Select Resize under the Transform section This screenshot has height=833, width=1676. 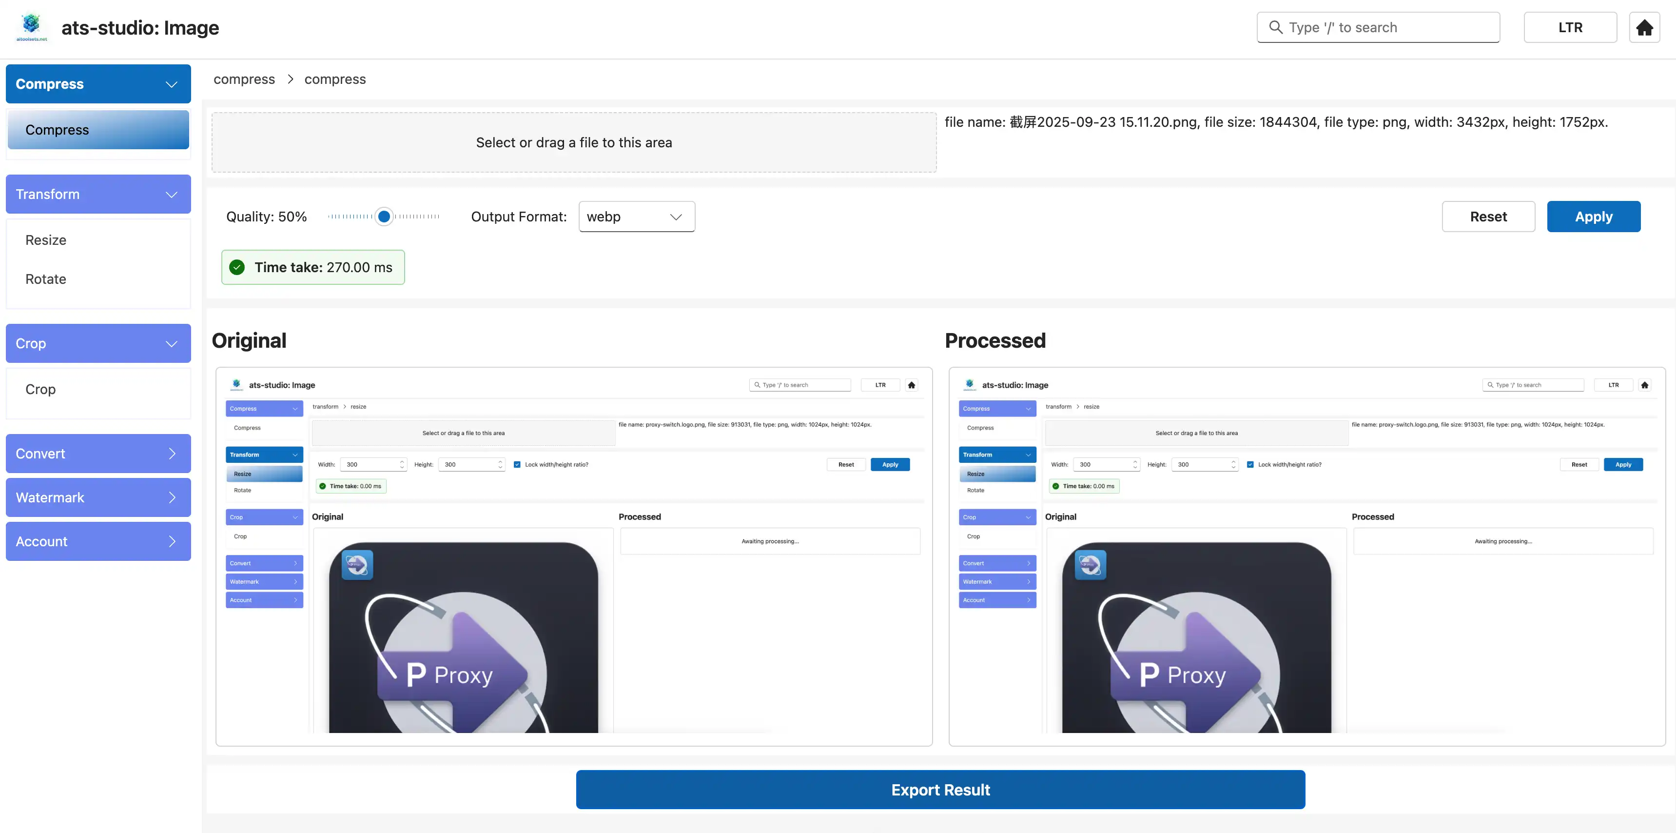point(45,239)
